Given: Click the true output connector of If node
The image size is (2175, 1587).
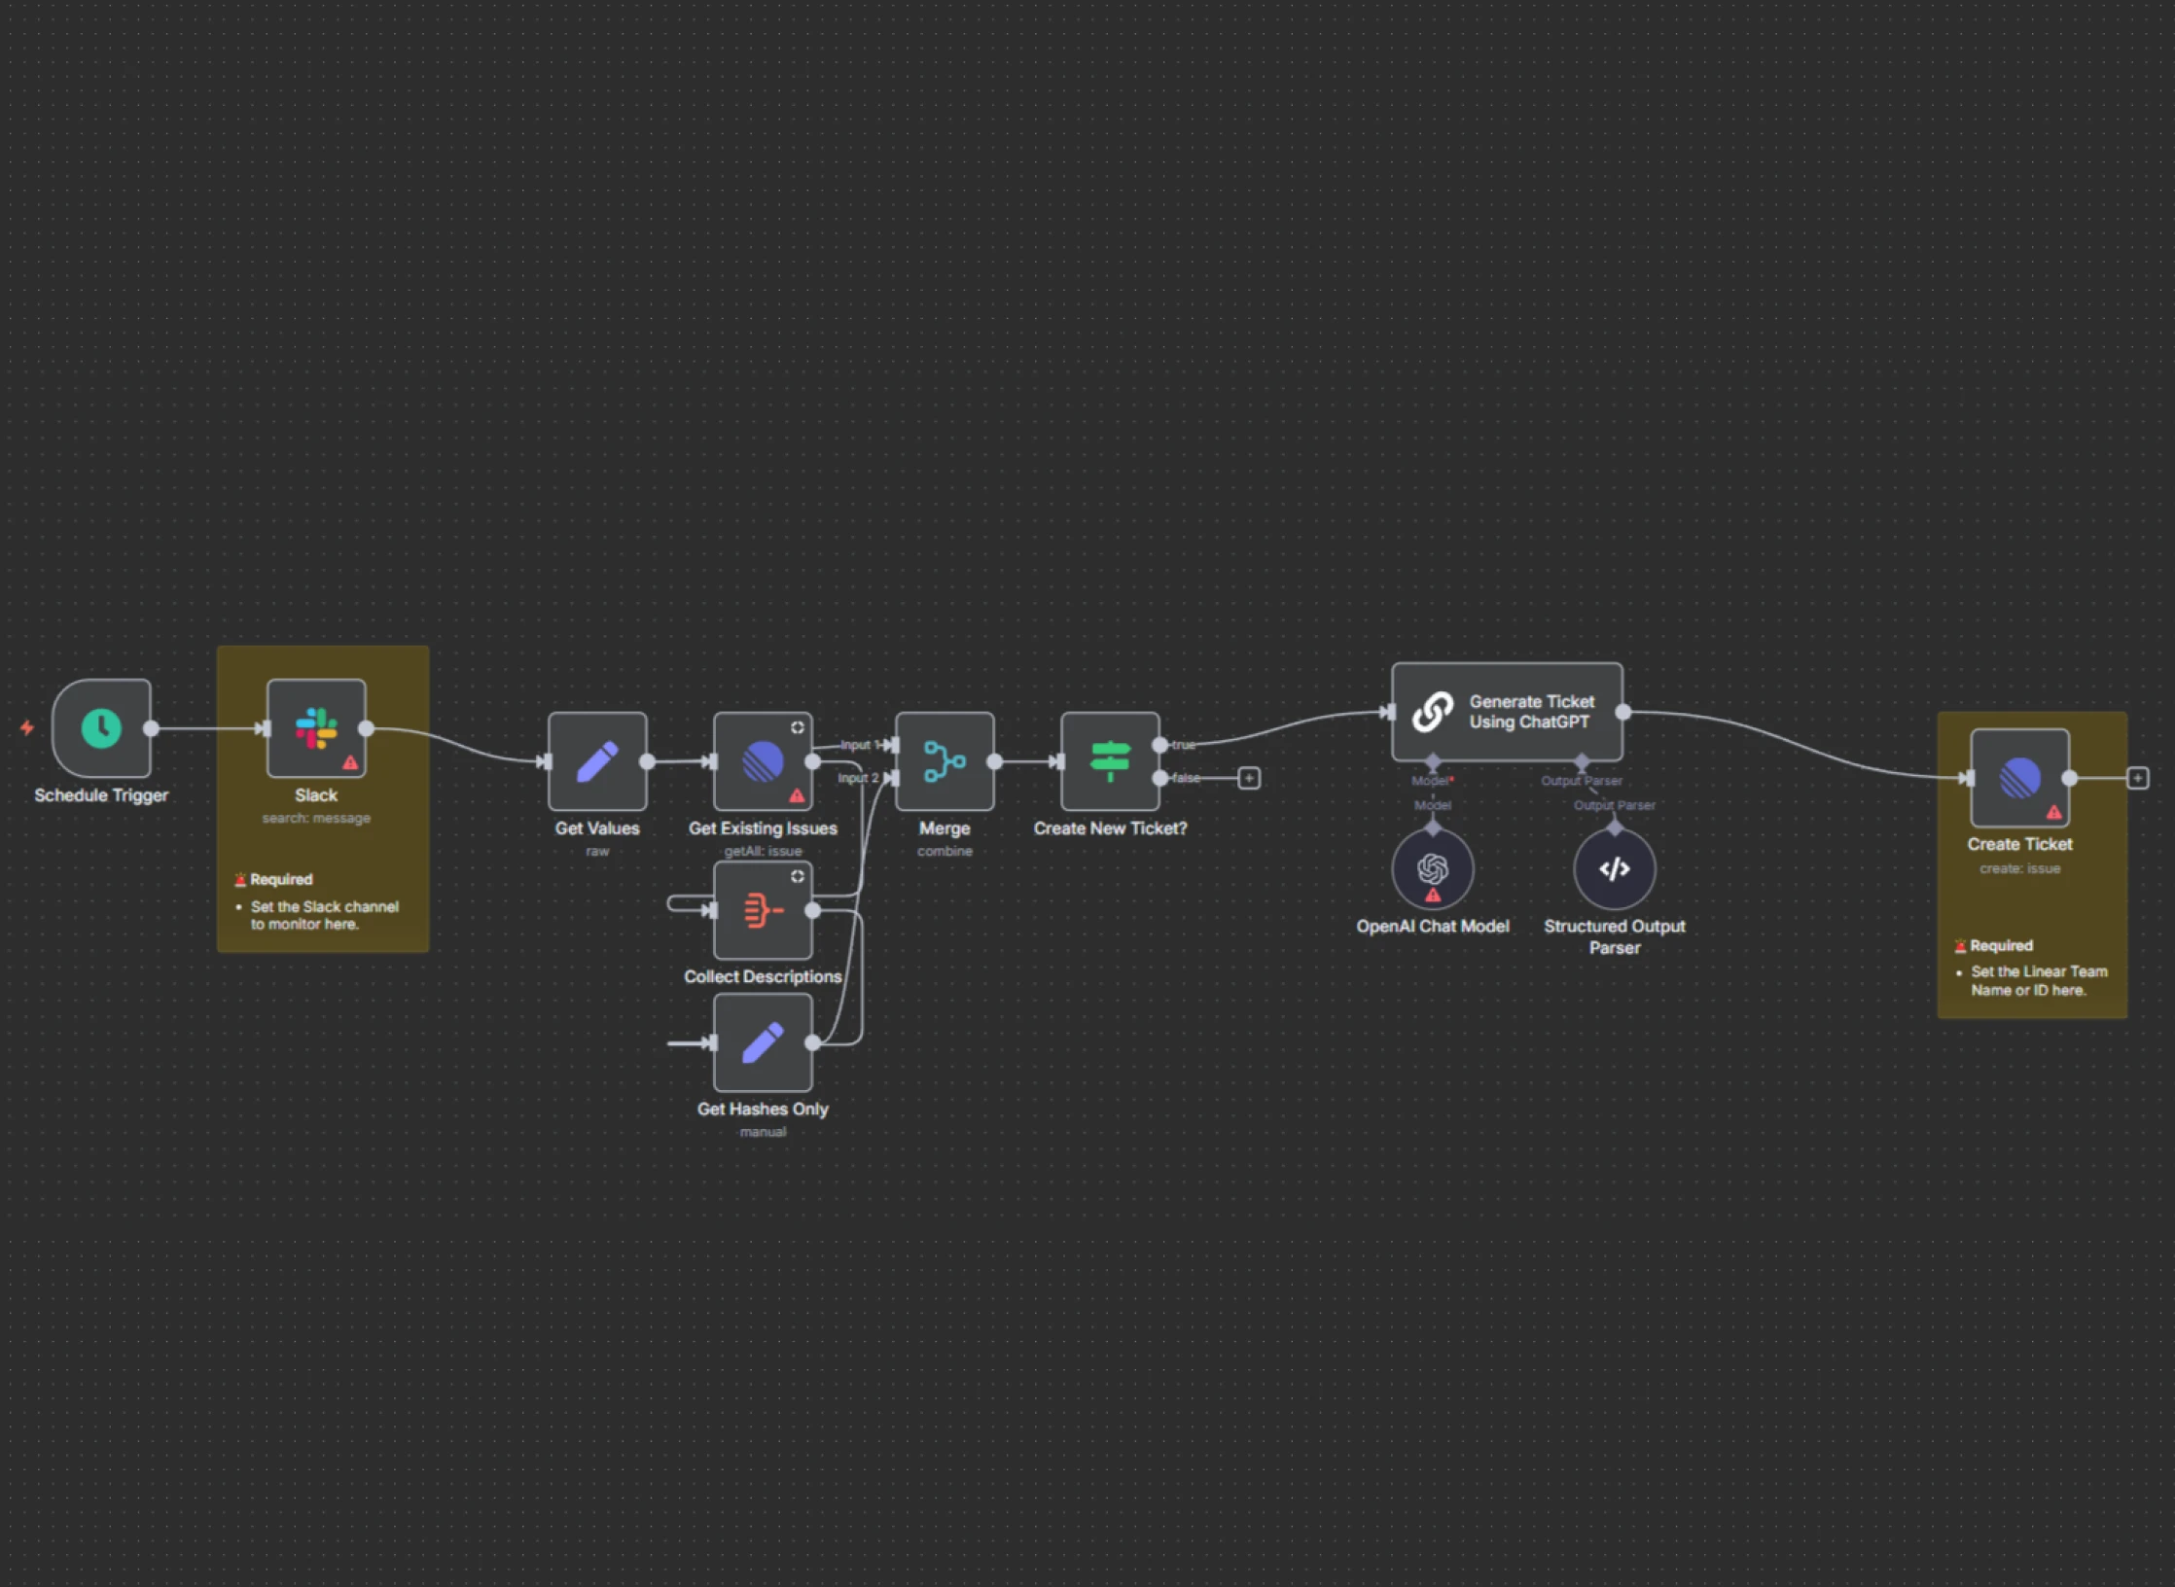Looking at the screenshot, I should pyautogui.click(x=1159, y=745).
